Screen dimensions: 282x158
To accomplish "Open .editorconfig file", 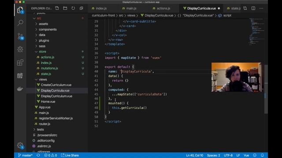I will (x=46, y=140).
